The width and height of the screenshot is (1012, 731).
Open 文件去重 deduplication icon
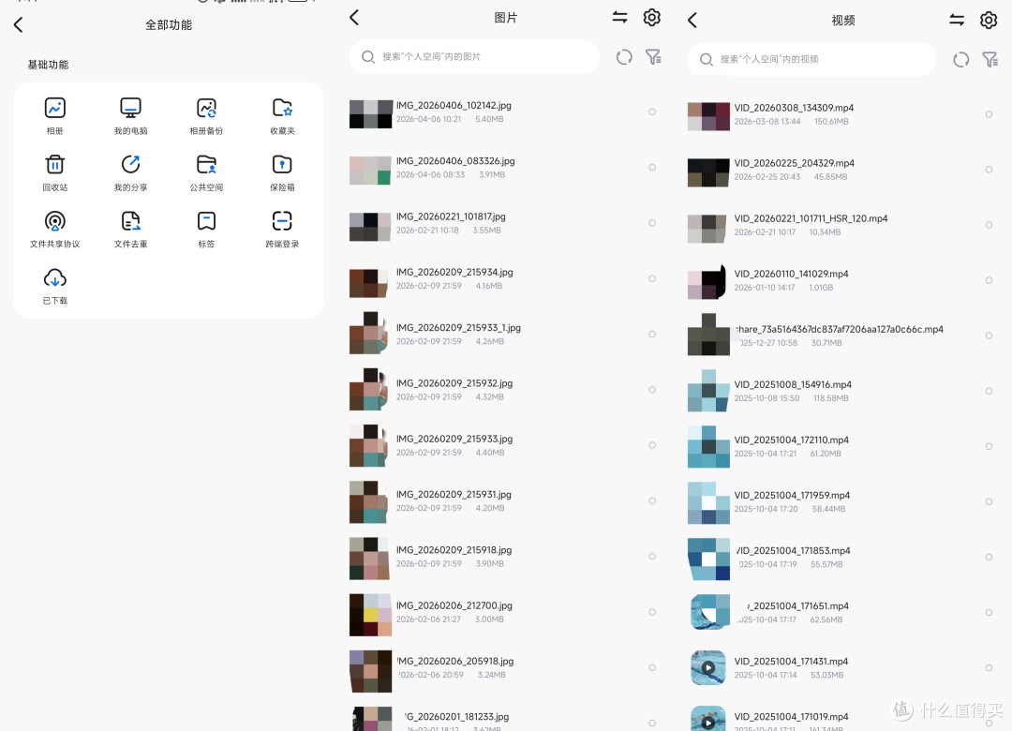(130, 221)
